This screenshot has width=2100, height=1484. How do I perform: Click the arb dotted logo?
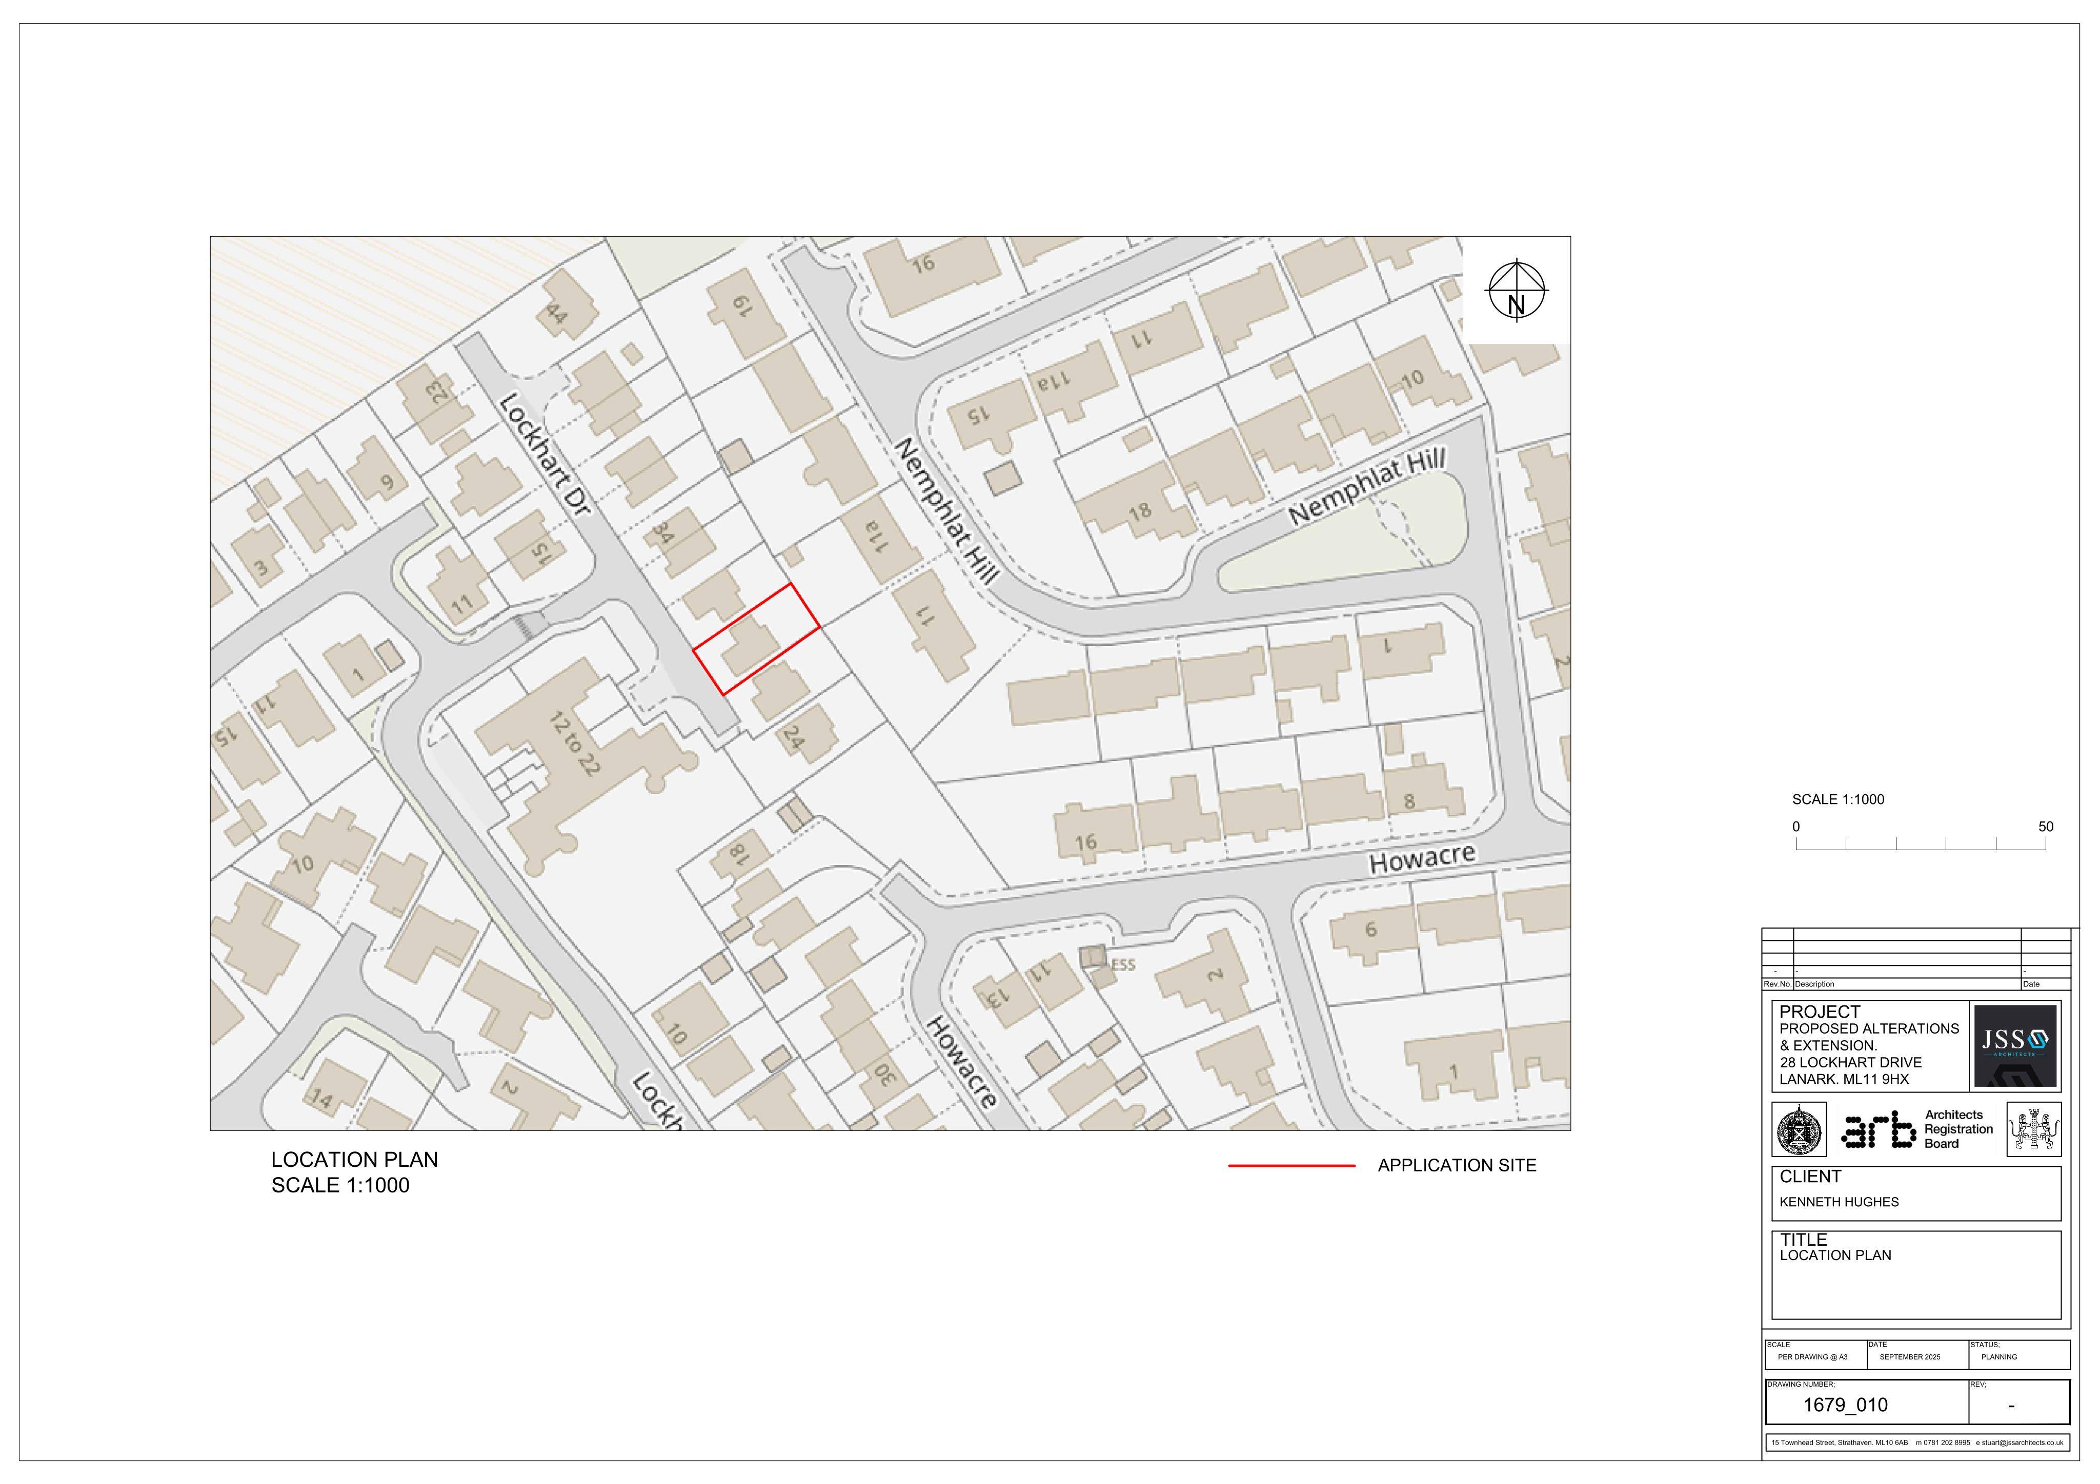1877,1130
